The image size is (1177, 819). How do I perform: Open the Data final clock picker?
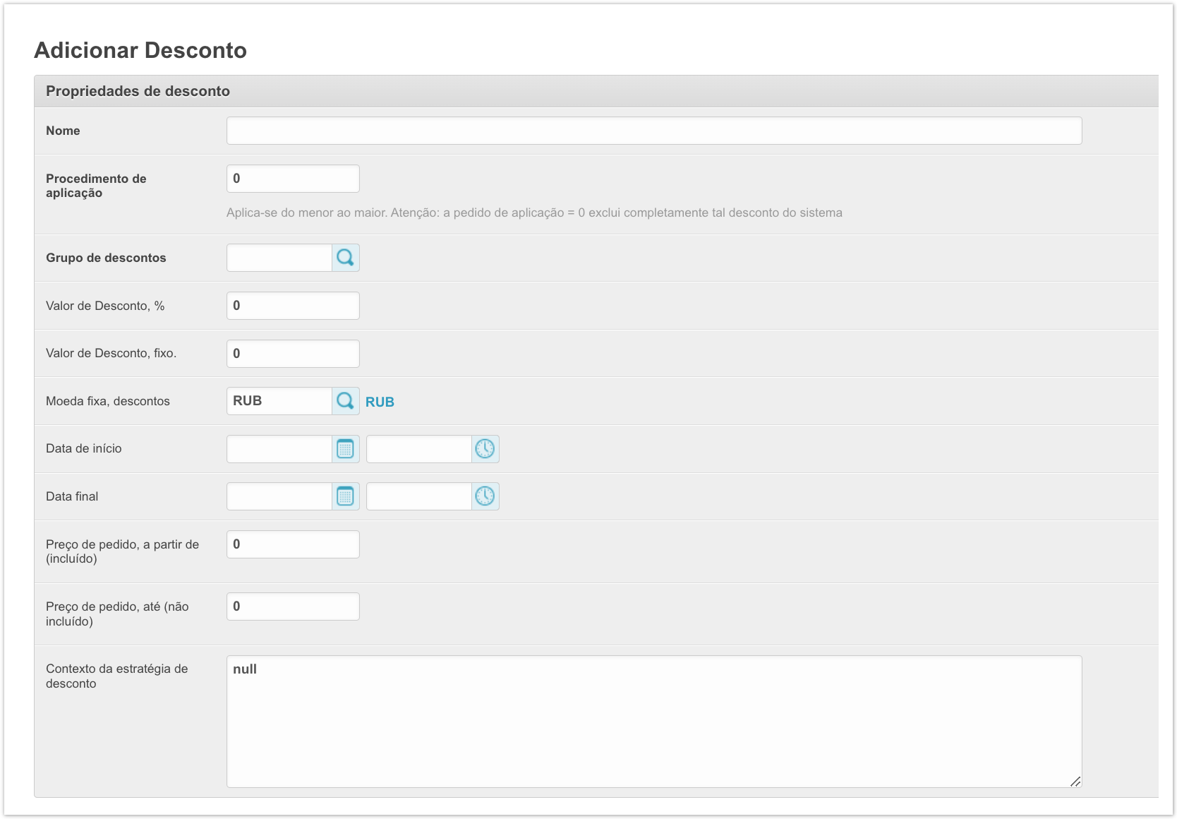485,496
